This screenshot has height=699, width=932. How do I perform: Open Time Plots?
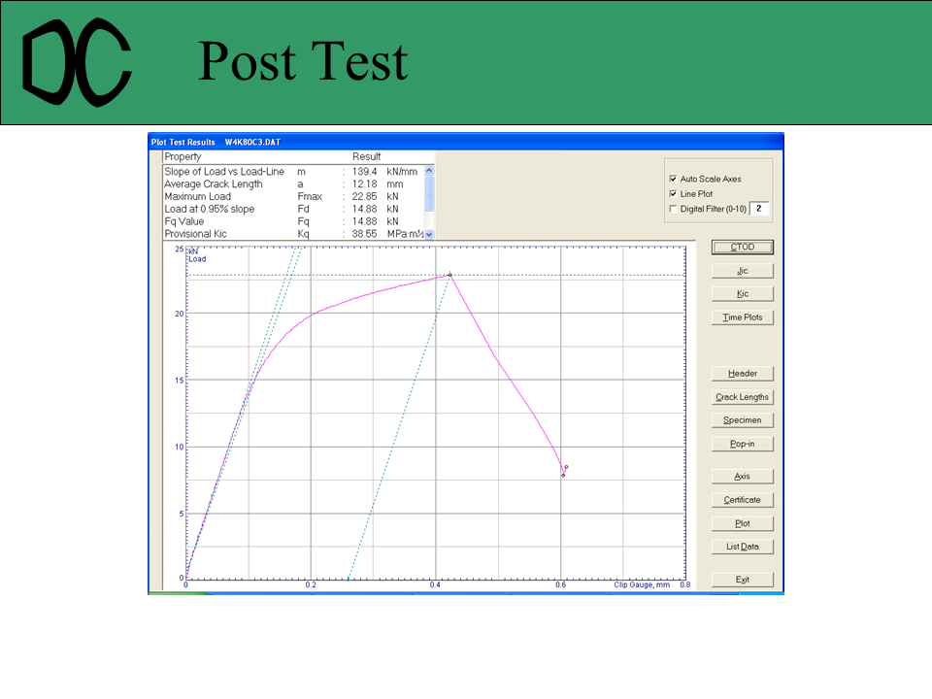[x=742, y=317]
